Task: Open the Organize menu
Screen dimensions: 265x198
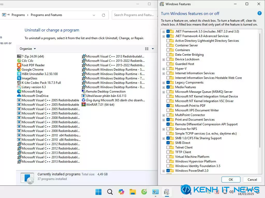Action: tap(28, 49)
